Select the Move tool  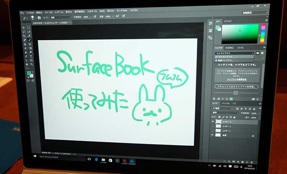[24, 27]
